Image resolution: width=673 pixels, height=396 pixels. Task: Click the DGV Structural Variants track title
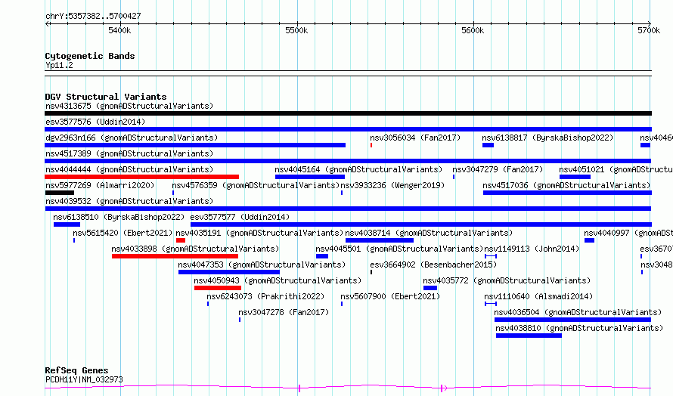pos(106,97)
